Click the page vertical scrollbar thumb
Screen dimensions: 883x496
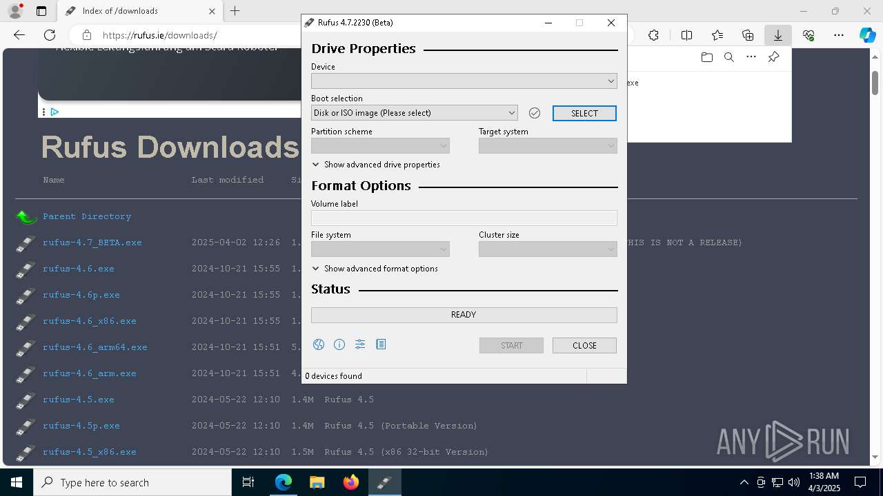[x=875, y=83]
